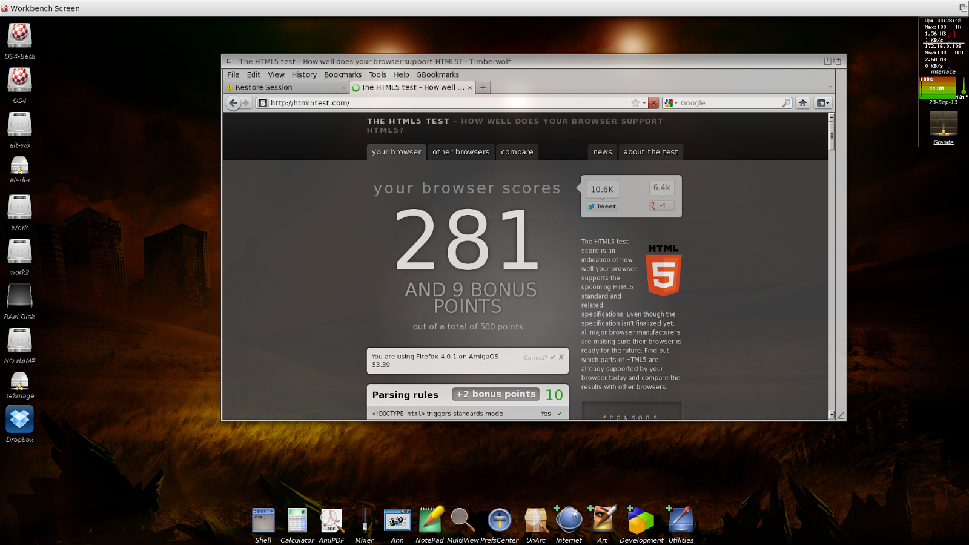
Task: Click the page vertical scrollbar thumb
Action: coord(832,136)
